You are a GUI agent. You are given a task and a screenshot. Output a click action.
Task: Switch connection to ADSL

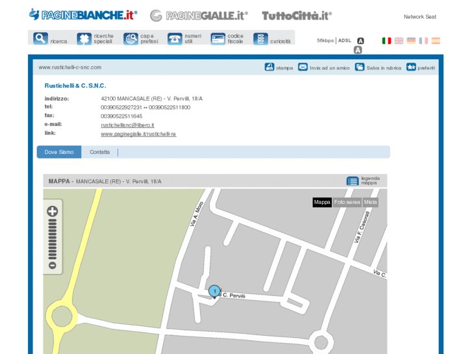(345, 40)
